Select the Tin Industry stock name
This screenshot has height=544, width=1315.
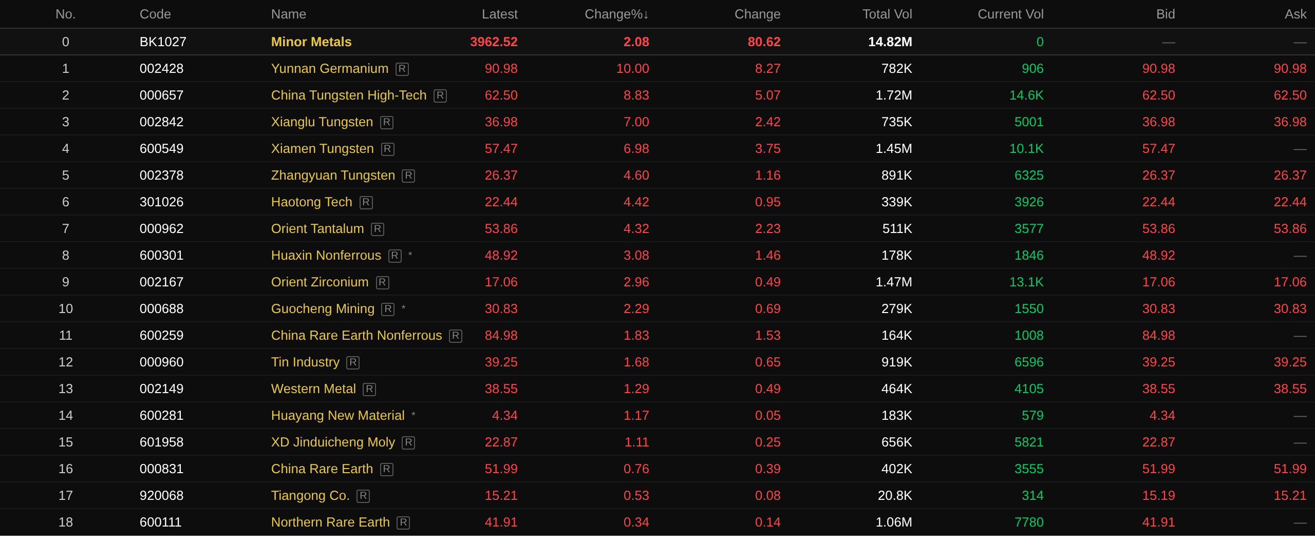(305, 362)
